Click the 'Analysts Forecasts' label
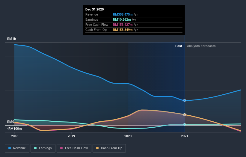The image size is (246, 157). click(201, 46)
